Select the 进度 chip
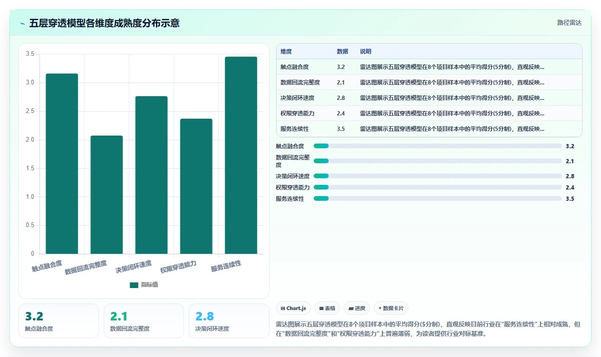 point(357,308)
